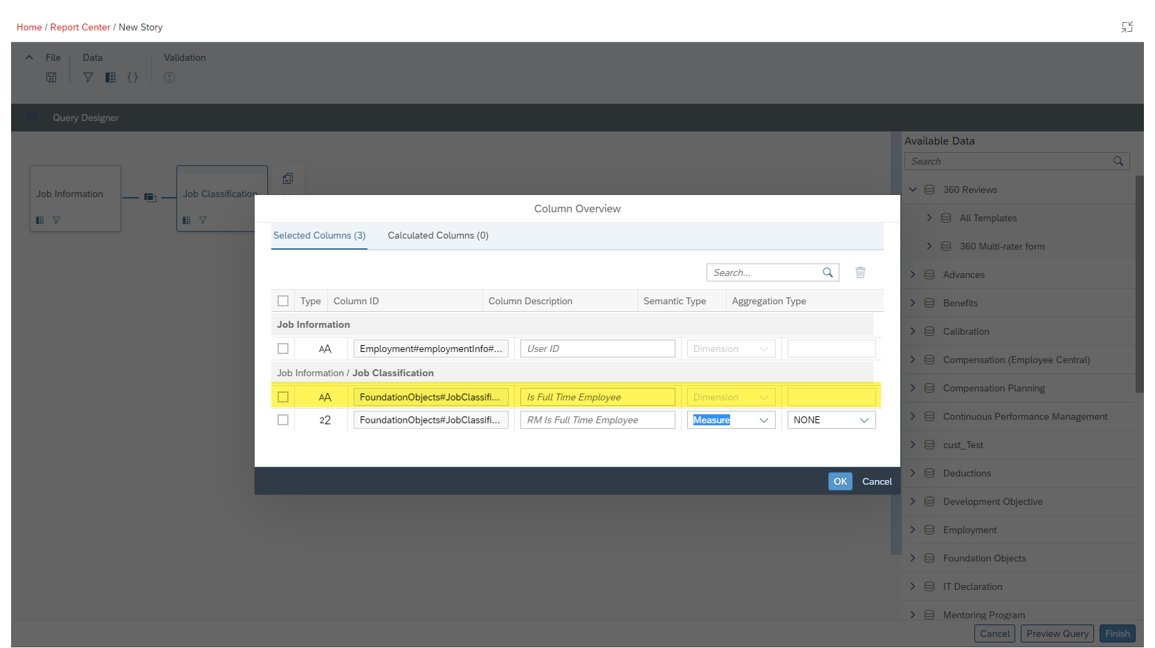Select Continuous Performance Management item
Screen dimensions: 1155x648
click(1025, 416)
